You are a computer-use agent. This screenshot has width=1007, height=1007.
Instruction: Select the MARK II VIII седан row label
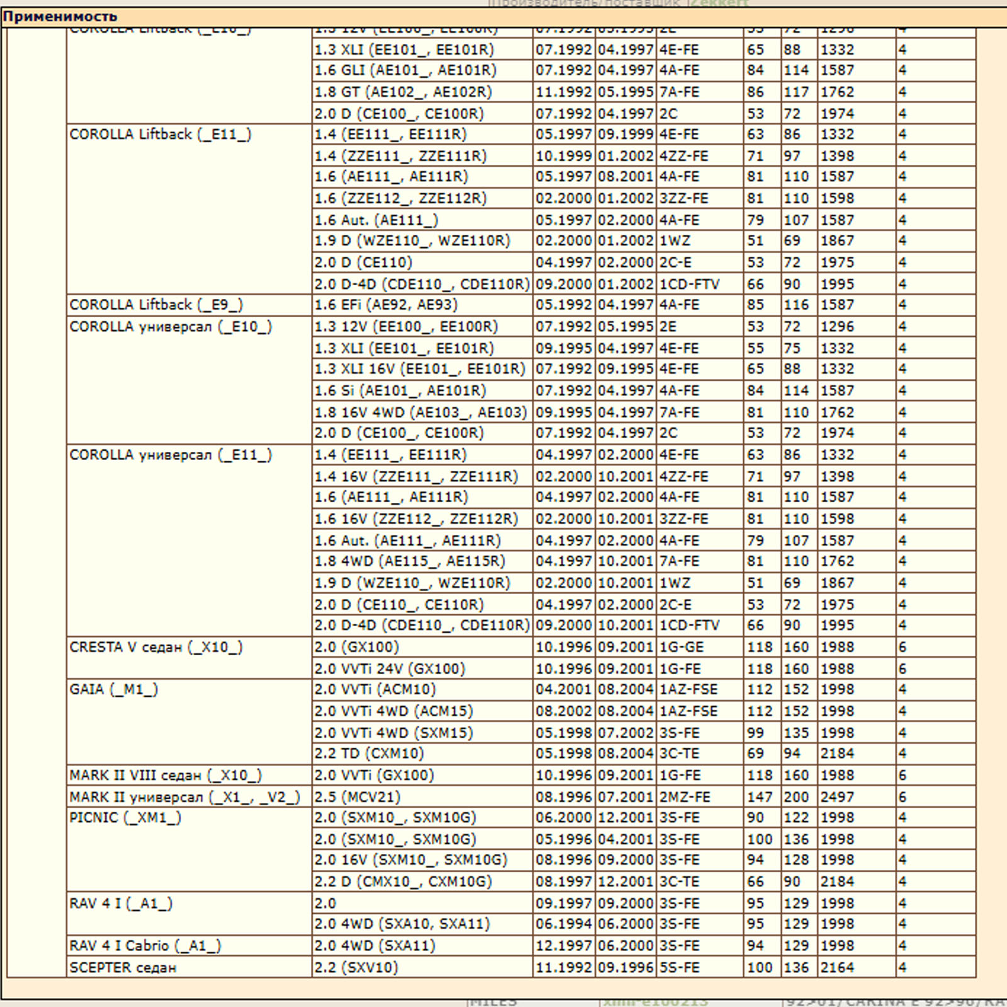[166, 775]
